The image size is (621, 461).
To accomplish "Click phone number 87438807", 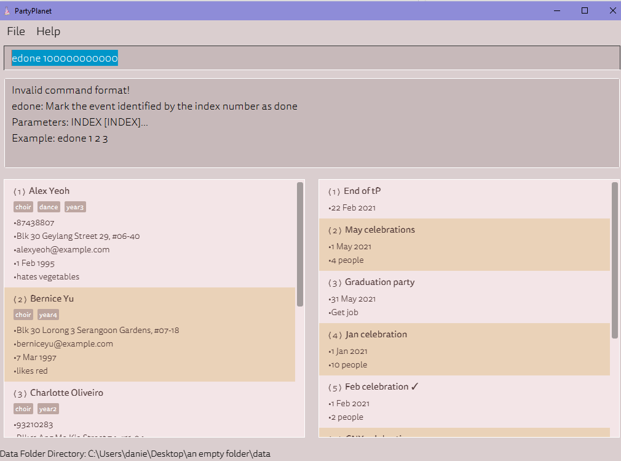I will [x=35, y=223].
